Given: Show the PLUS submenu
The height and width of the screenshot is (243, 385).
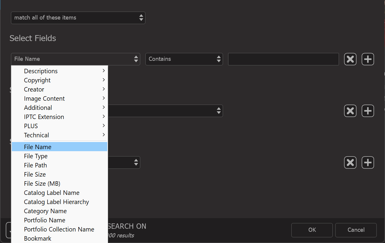Looking at the screenshot, I should pos(59,126).
